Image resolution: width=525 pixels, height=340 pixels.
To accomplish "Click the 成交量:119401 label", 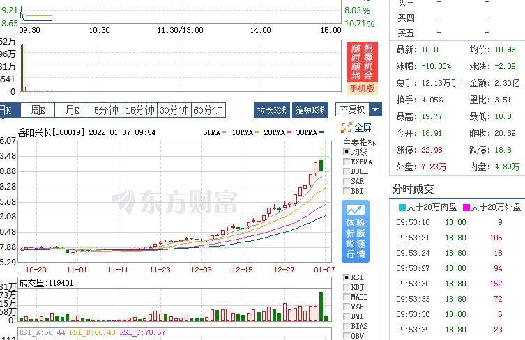I will [x=46, y=283].
